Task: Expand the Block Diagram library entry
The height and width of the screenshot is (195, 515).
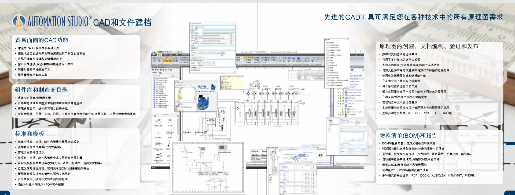Action: [153, 105]
